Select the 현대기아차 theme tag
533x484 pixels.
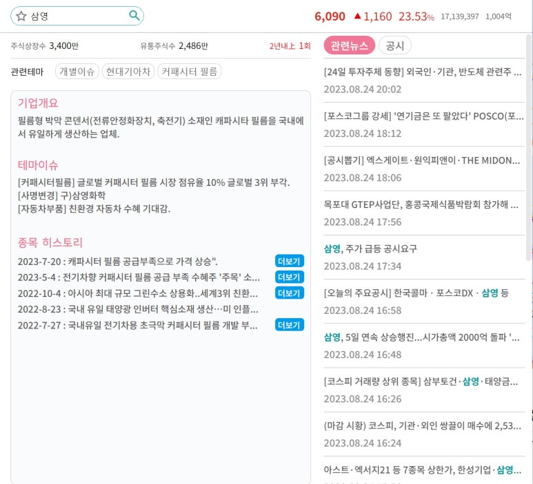tap(128, 72)
